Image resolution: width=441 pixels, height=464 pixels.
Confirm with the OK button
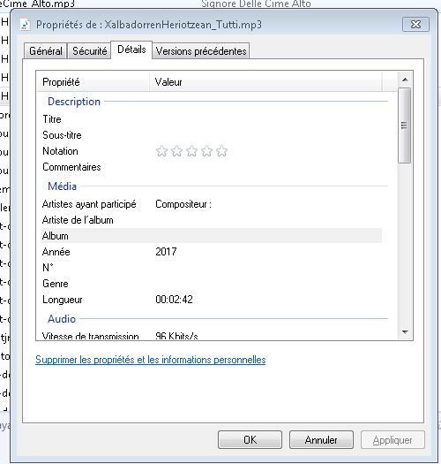pos(250,440)
